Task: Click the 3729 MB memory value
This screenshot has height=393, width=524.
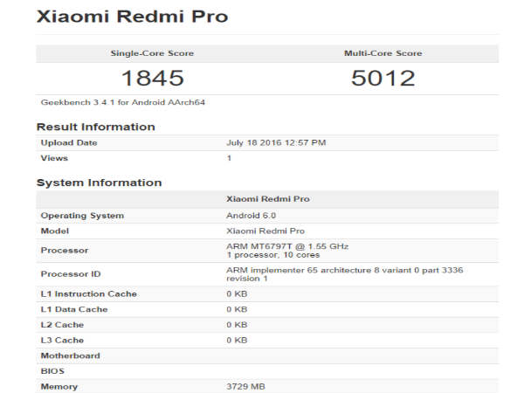Action: click(x=245, y=386)
